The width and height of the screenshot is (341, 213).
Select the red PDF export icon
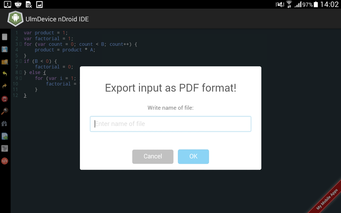click(5, 99)
